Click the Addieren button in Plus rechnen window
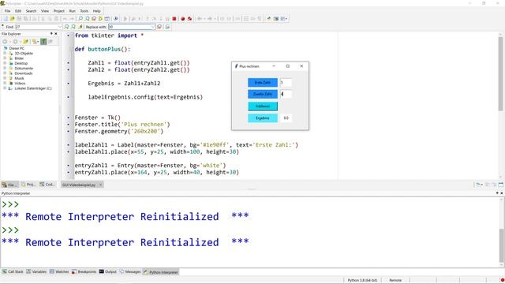505x284 pixels. [x=263, y=106]
